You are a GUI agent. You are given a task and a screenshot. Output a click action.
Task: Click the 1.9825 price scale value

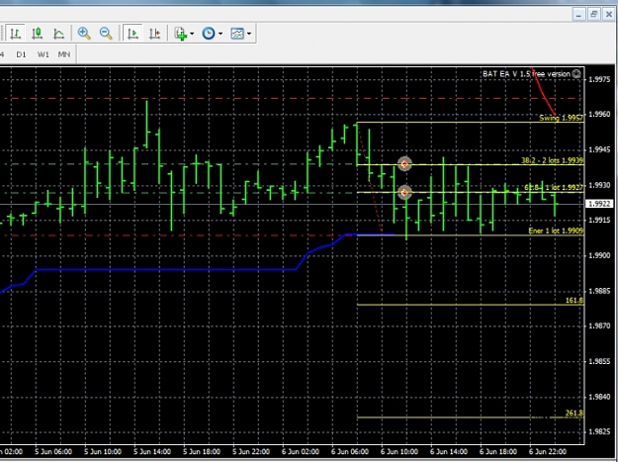[x=599, y=431]
